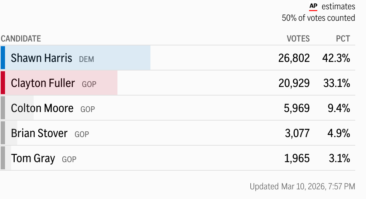This screenshot has width=366, height=199.
Task: Click the Updated Mar 10, 2026 timestamp
Action: coord(302,186)
